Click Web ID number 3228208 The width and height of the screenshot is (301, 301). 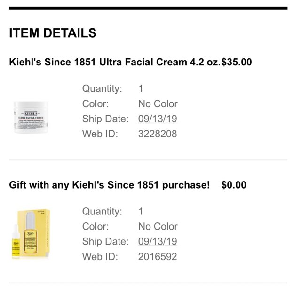point(158,134)
